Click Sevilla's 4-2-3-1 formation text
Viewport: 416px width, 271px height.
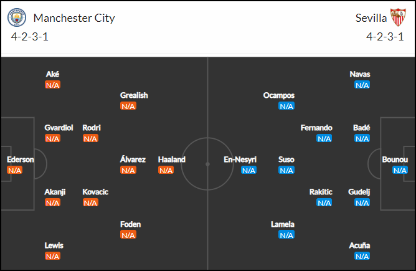coord(385,37)
